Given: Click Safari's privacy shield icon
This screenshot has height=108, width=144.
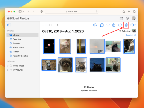Looking at the screenshot, I should pyautogui.click(x=41, y=12).
